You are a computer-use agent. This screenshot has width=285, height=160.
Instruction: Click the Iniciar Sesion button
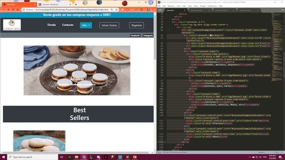[x=109, y=25]
